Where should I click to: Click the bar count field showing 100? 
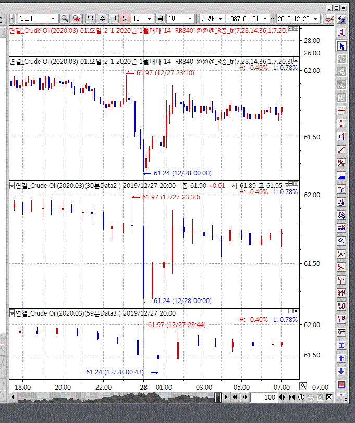coord(263,397)
